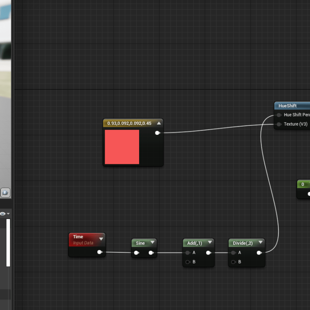Viewport: 310px width, 310px height.
Task: Click the red color preview swatch
Action: 122,147
